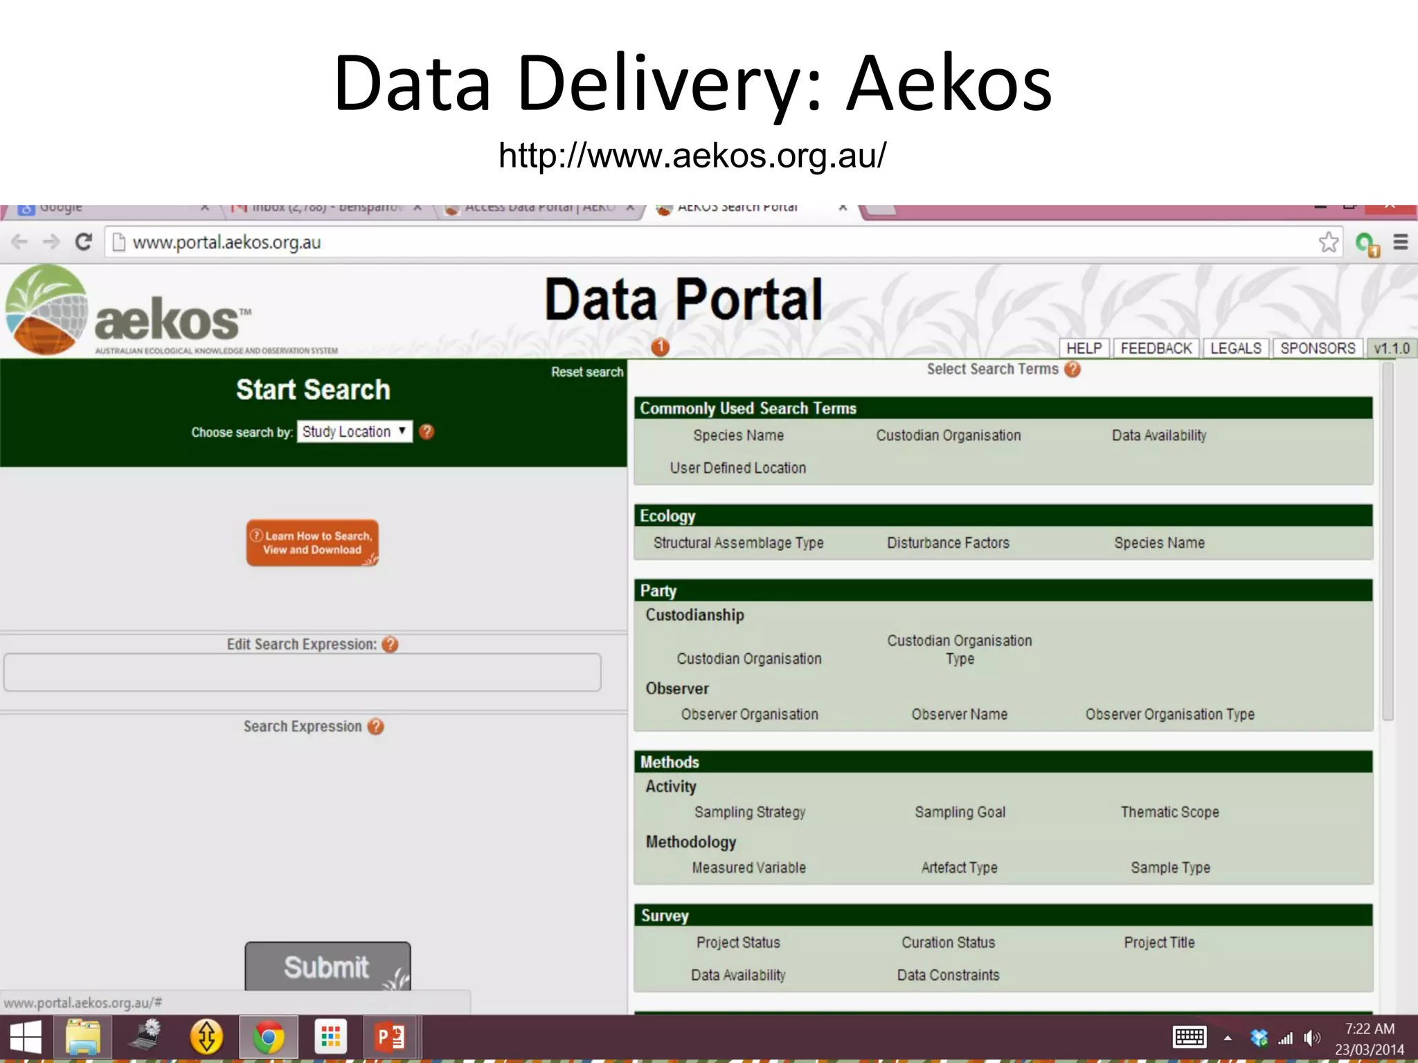Select Custodian Organisation Type search term

tap(960, 650)
